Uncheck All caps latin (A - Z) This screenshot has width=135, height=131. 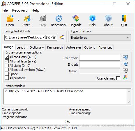[7, 57]
